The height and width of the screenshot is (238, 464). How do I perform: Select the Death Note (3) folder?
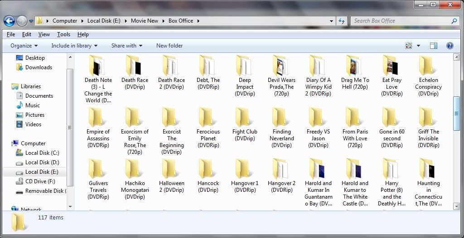click(x=98, y=79)
